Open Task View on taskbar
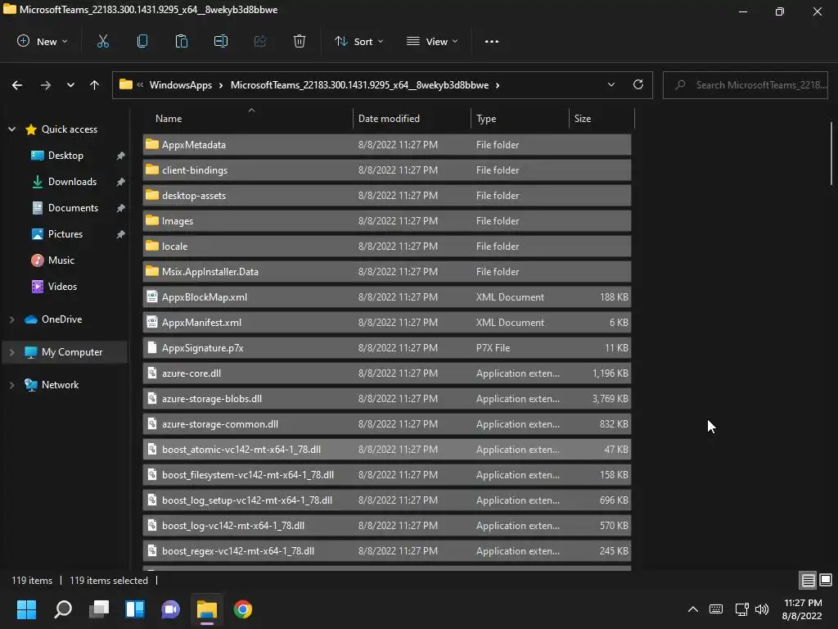Screen dimensions: 838x629 99,609
